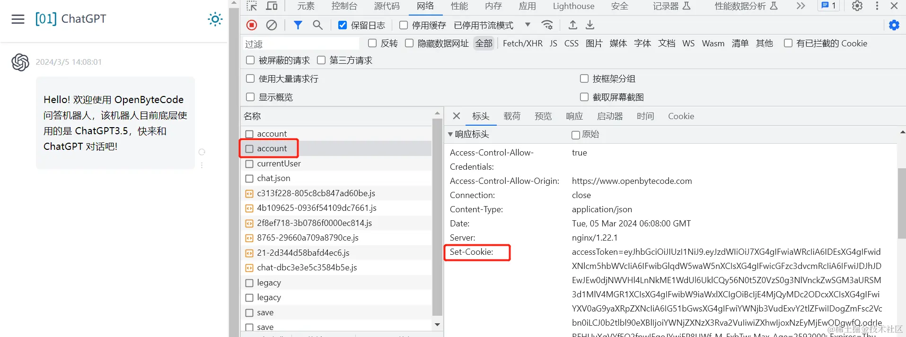Open the issues counter badge
The image size is (906, 337).
[828, 6]
